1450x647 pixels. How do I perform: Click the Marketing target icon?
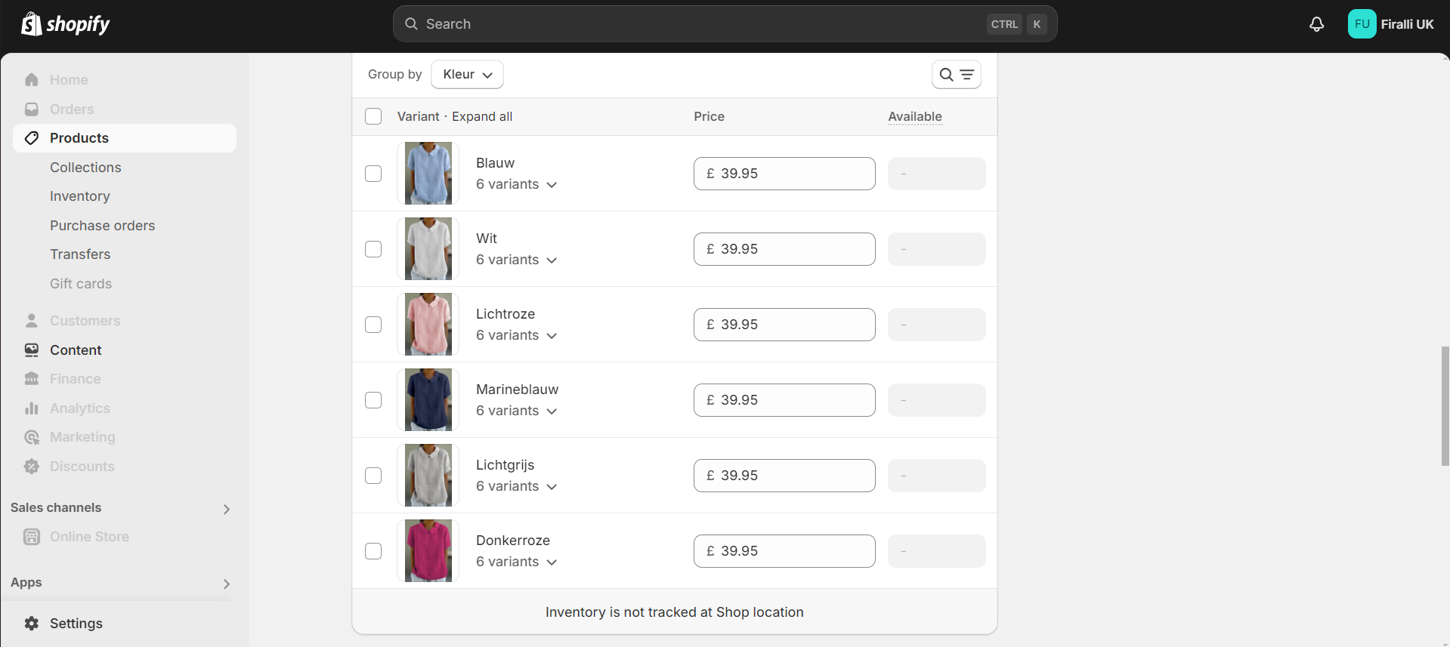[32, 437]
